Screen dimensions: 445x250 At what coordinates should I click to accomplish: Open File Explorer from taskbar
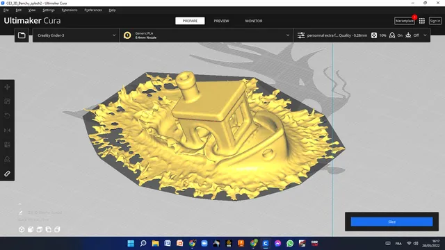click(x=155, y=243)
